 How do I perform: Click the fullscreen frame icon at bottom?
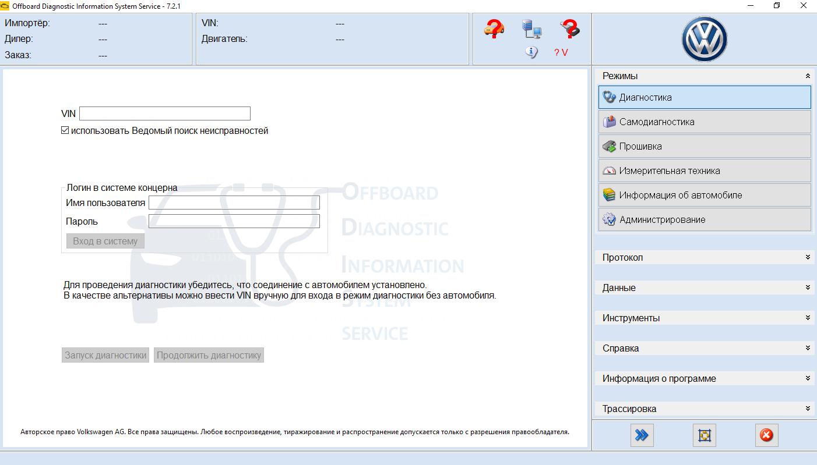click(x=704, y=435)
